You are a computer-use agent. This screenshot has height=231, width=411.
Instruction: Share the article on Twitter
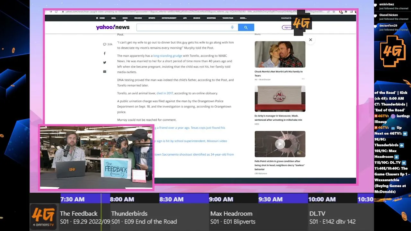104,62
